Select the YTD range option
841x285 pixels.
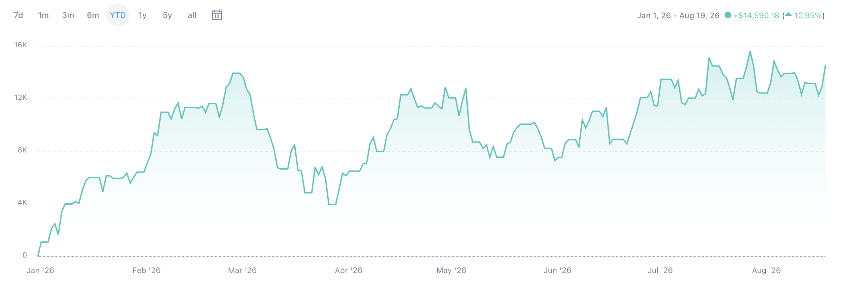click(x=118, y=15)
